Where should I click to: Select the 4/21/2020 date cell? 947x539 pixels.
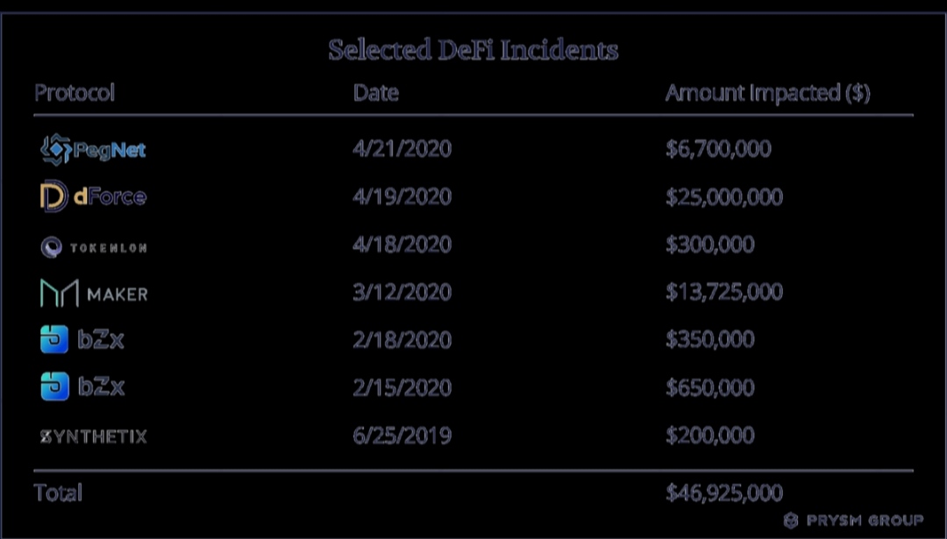click(402, 149)
